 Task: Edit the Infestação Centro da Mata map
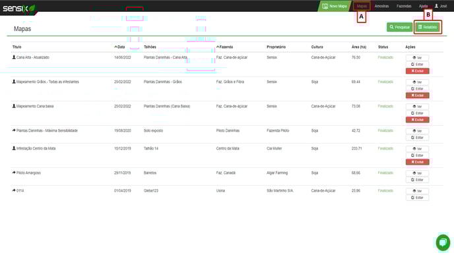(417, 156)
